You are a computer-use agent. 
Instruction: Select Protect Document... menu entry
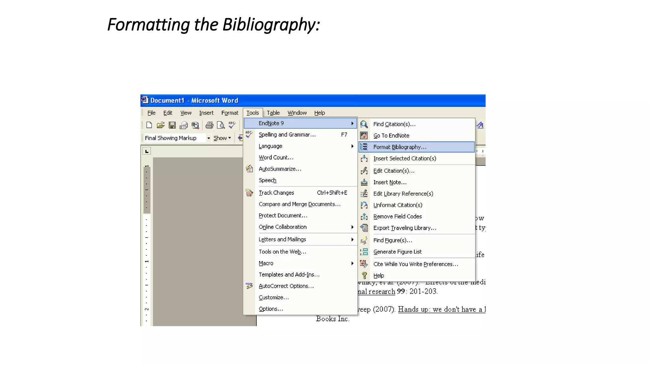click(300, 215)
